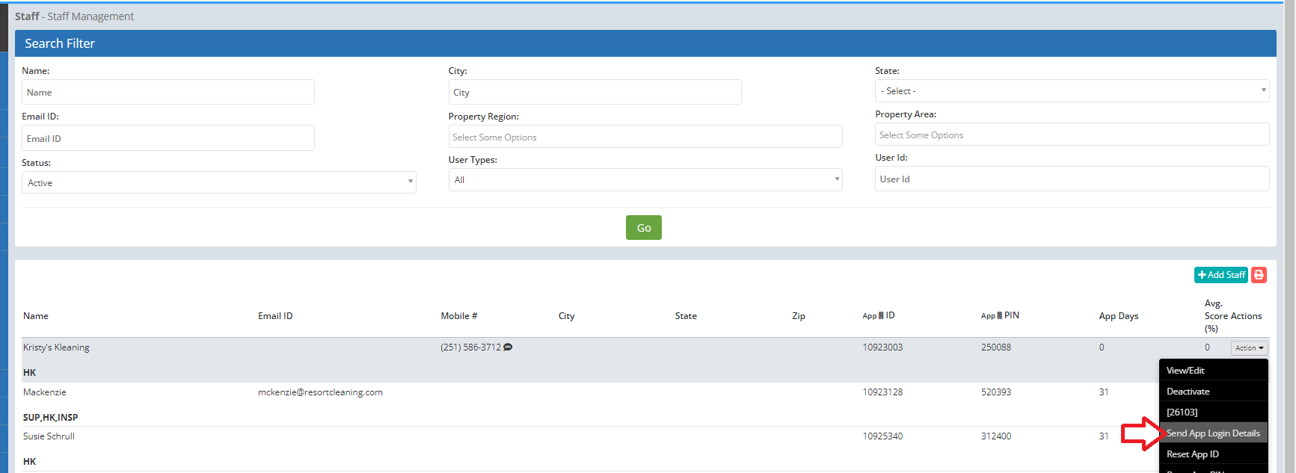This screenshot has height=473, width=1296.
Task: Click the phone icon in App ID header
Action: click(x=881, y=316)
